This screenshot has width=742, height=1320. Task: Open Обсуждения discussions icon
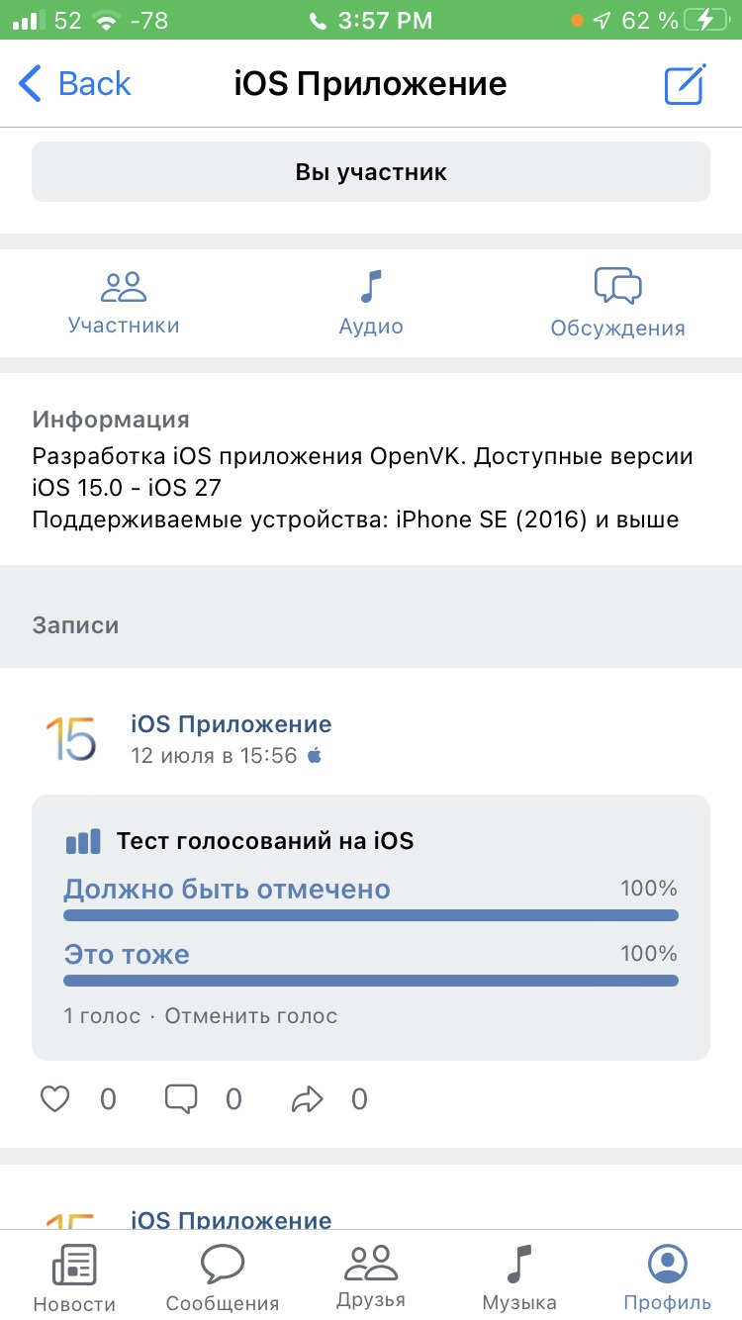pos(618,287)
